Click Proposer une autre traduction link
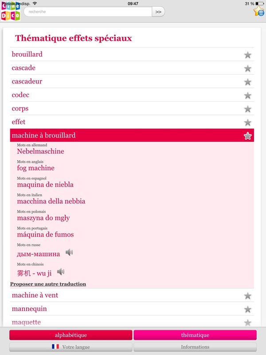Image resolution: width=266 pixels, height=355 pixels. (48, 284)
